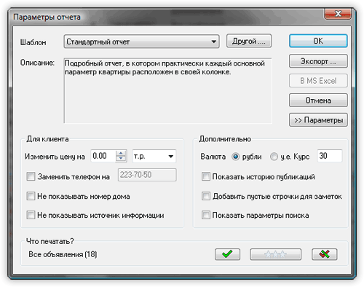Enable Заменить телефон на checkbox

point(31,176)
